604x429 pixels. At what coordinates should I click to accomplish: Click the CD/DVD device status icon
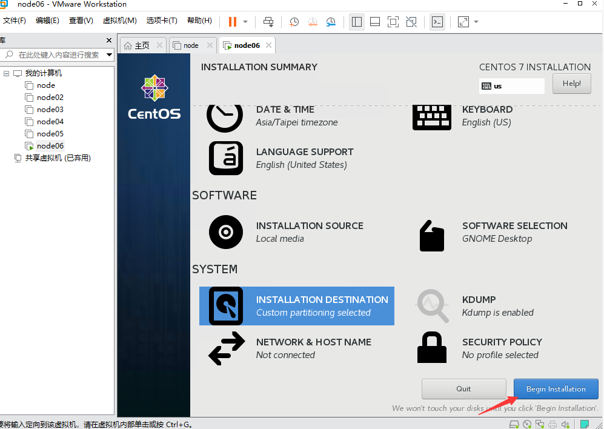[x=526, y=424]
